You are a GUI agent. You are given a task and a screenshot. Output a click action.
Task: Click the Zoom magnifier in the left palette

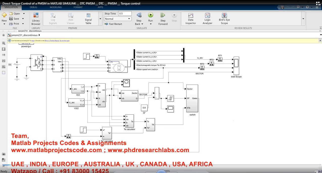(4, 43)
